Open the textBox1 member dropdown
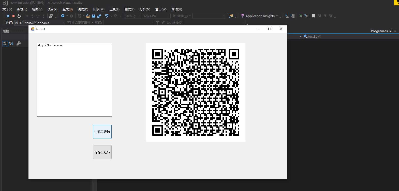Screen dimensions: 399x191 (351, 37)
